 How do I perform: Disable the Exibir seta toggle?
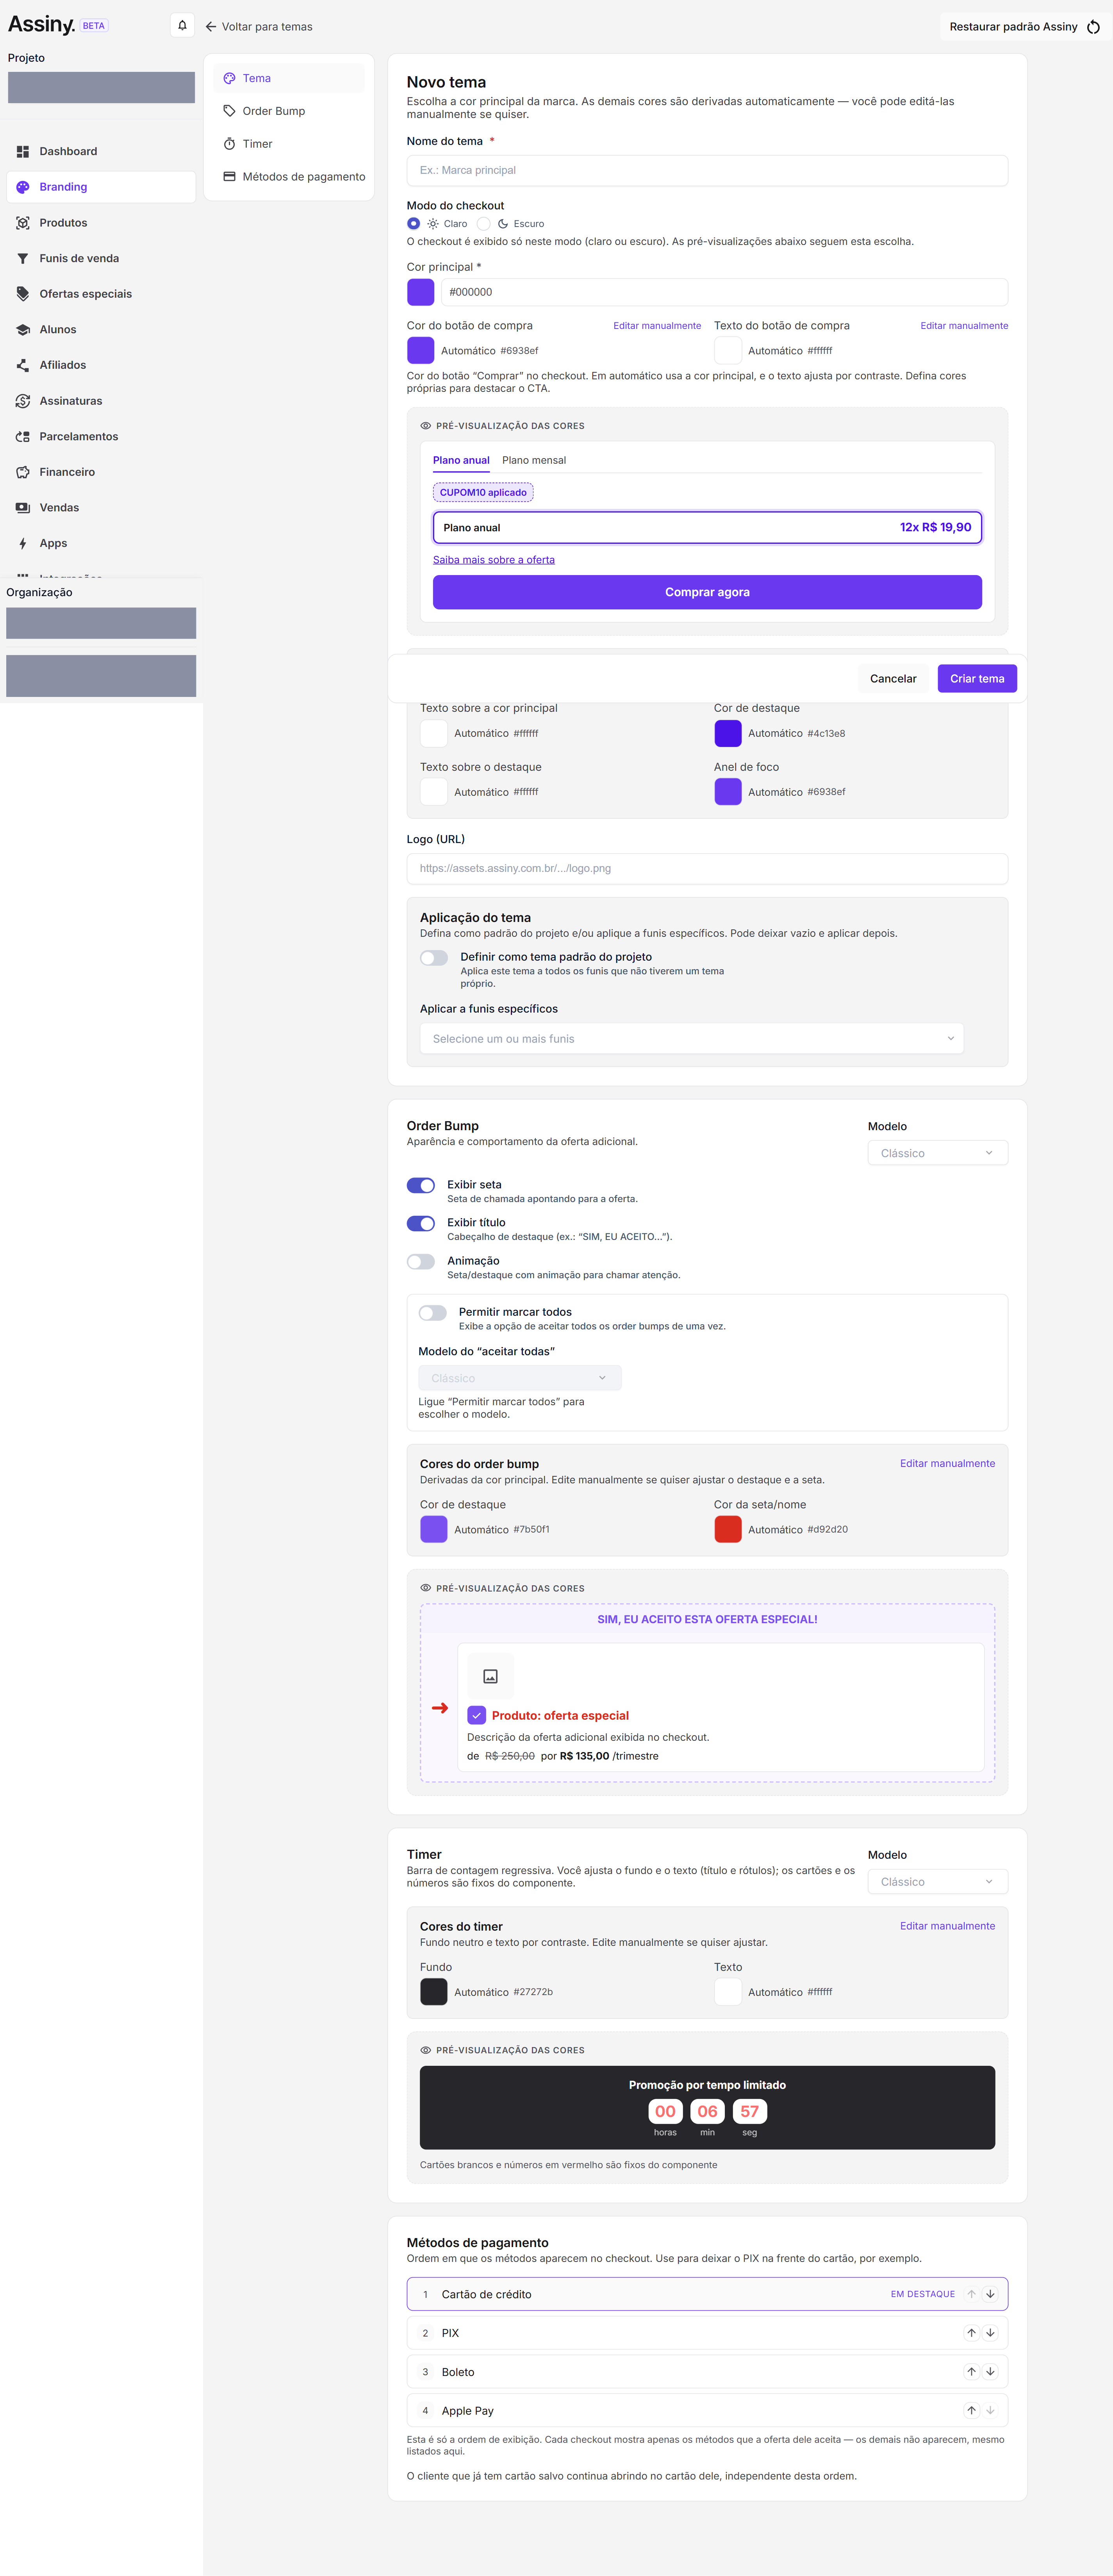[421, 1185]
